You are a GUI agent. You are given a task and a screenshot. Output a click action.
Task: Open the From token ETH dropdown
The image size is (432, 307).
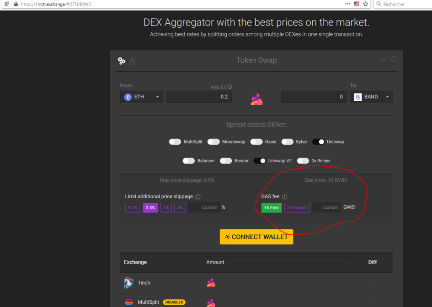(141, 97)
